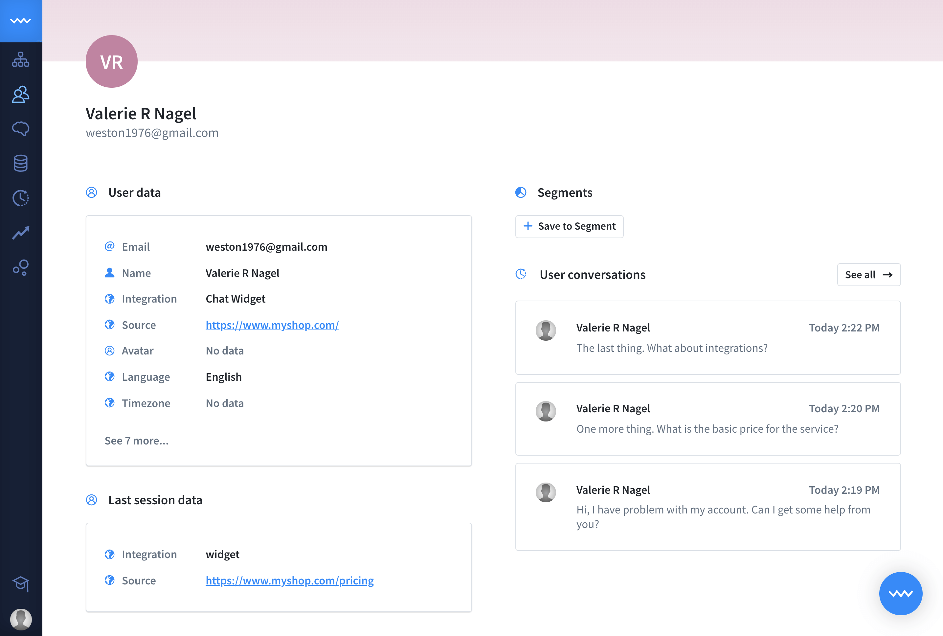Click the dashboard/grid icon in sidebar

click(21, 60)
